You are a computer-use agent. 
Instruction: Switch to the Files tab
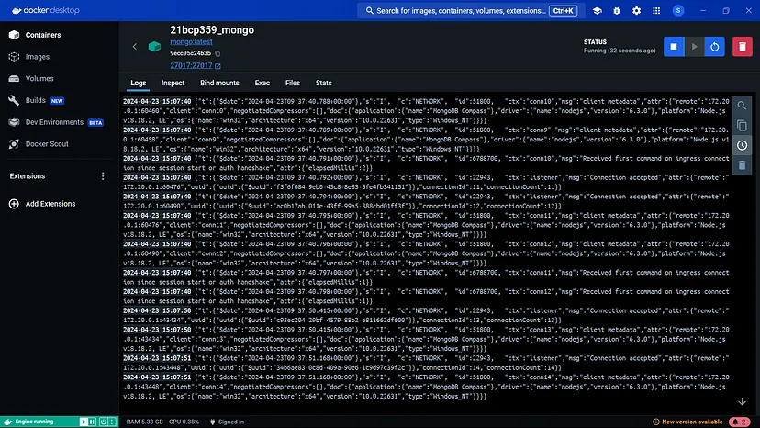293,83
